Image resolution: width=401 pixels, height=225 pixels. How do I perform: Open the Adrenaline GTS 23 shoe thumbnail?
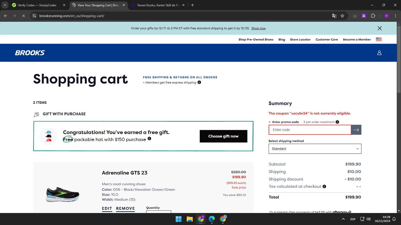point(63,194)
